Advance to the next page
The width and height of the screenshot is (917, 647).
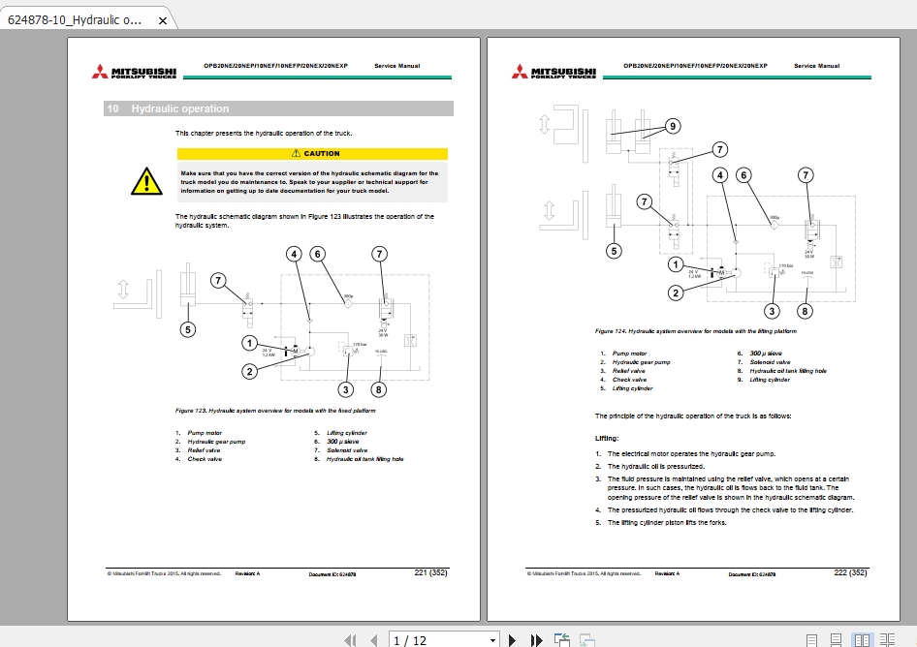[x=512, y=639]
